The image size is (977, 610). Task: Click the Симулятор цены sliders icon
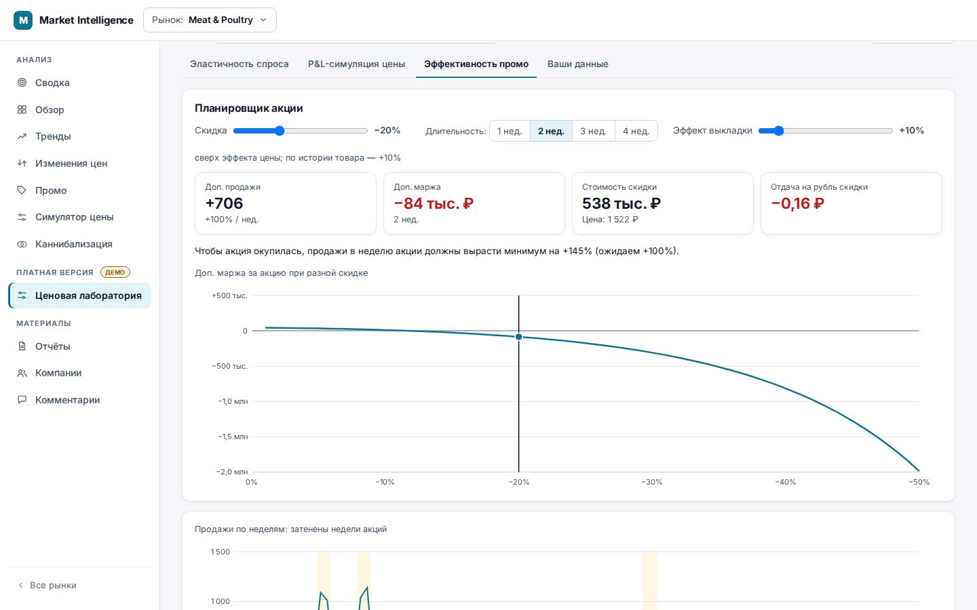tap(22, 217)
